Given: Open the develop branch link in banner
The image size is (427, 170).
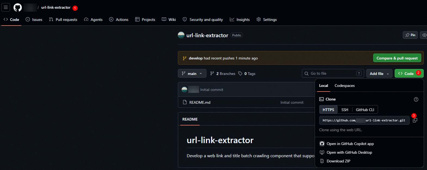Looking at the screenshot, I should (x=196, y=58).
